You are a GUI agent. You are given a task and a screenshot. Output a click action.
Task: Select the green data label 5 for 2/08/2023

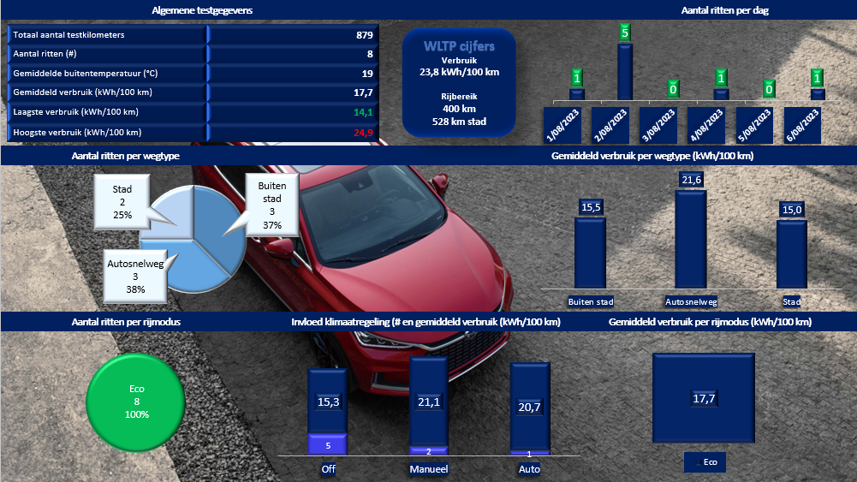point(625,33)
